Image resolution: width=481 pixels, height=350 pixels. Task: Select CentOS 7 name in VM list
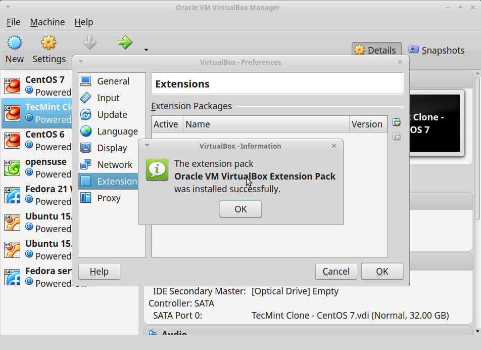(45, 80)
